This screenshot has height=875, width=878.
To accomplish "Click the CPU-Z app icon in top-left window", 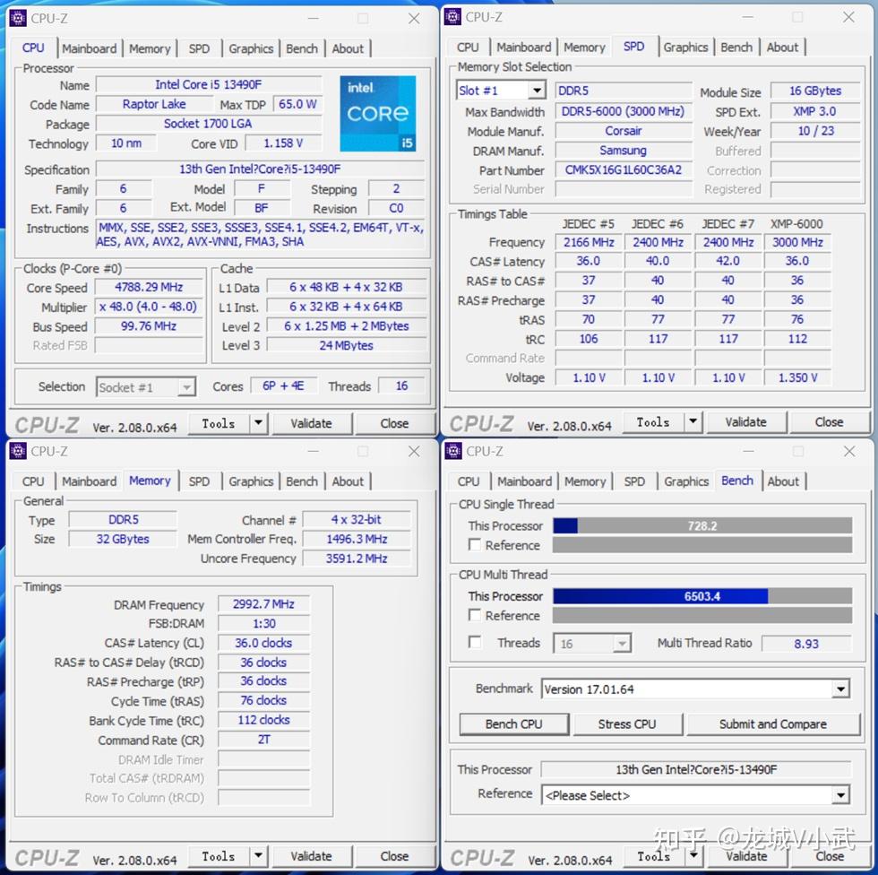I will [18, 19].
